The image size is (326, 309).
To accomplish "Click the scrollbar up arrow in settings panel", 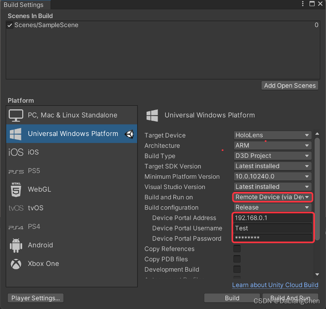I will [317, 134].
